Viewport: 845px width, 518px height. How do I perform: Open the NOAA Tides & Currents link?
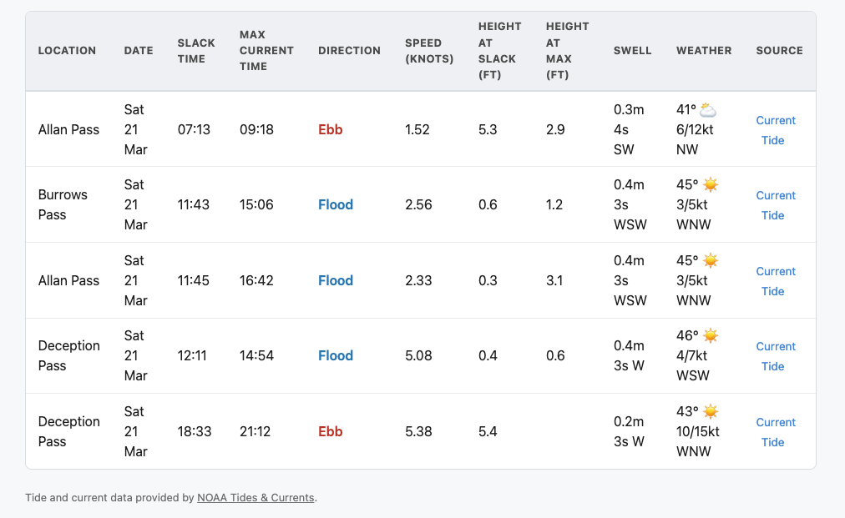[x=255, y=497]
